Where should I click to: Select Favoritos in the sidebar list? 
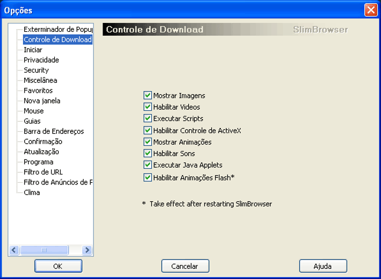tap(38, 91)
